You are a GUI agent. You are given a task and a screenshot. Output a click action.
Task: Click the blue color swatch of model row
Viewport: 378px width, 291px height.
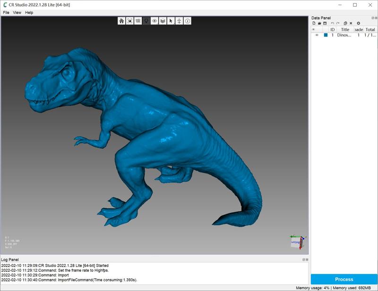point(326,35)
